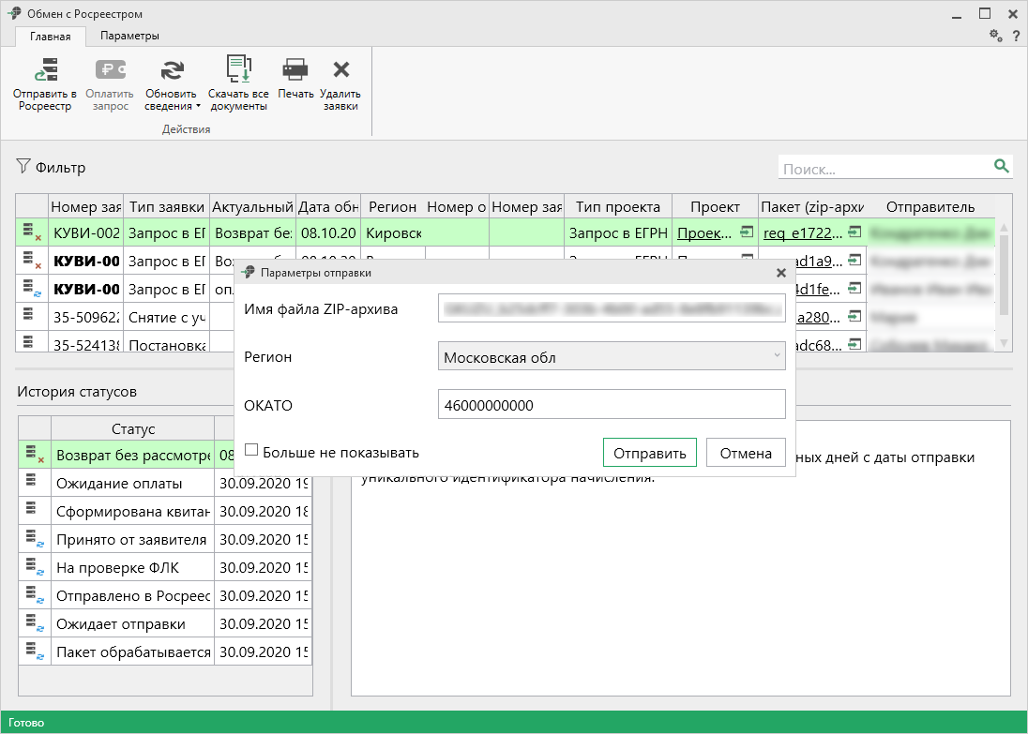Click the search magnifier icon
The image size is (1028, 734).
click(x=1002, y=166)
